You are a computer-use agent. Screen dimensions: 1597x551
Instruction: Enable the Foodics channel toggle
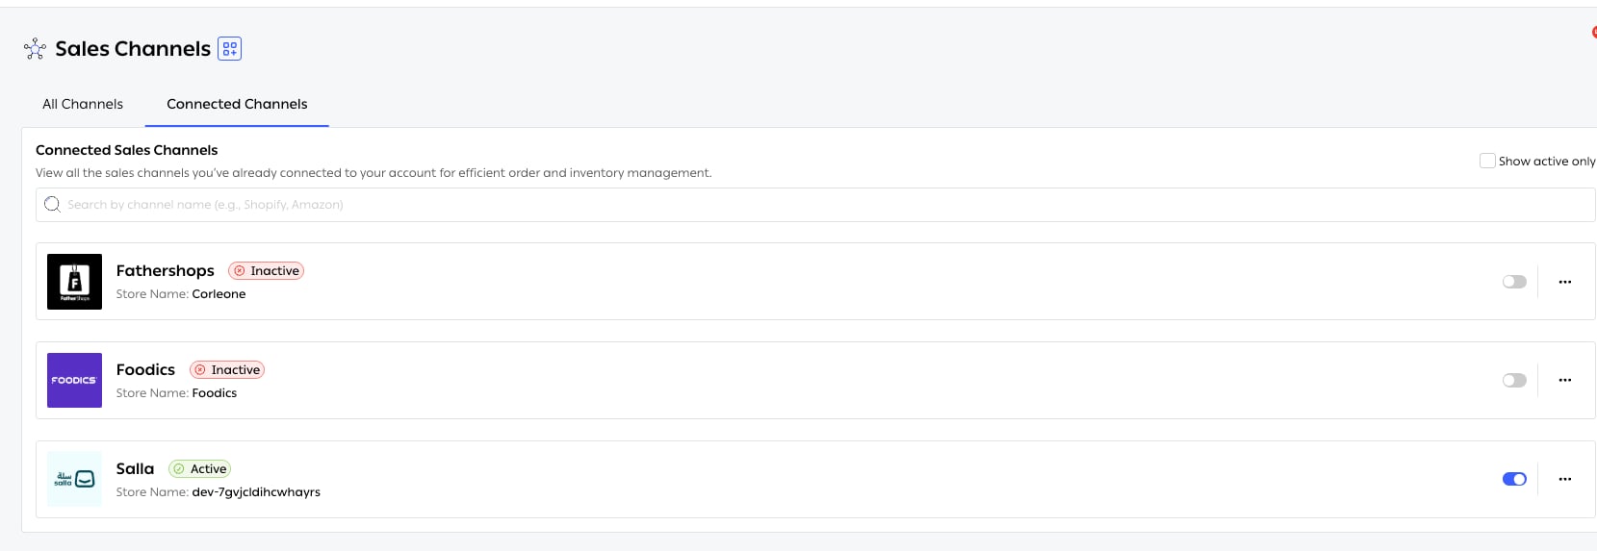pos(1514,381)
